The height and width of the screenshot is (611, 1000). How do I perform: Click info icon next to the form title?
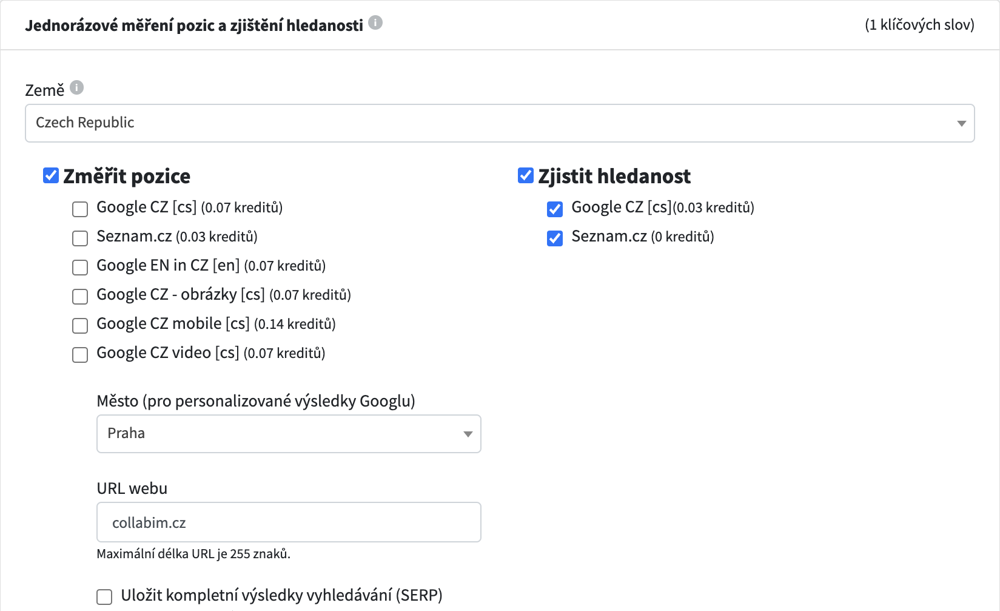point(375,23)
